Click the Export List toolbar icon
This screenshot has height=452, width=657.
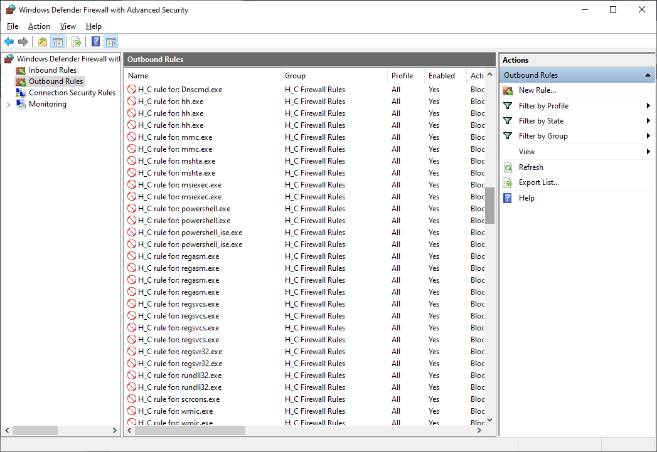pyautogui.click(x=77, y=41)
